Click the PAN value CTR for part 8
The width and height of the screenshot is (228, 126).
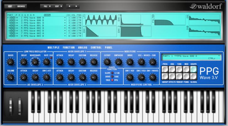coord(79,36)
